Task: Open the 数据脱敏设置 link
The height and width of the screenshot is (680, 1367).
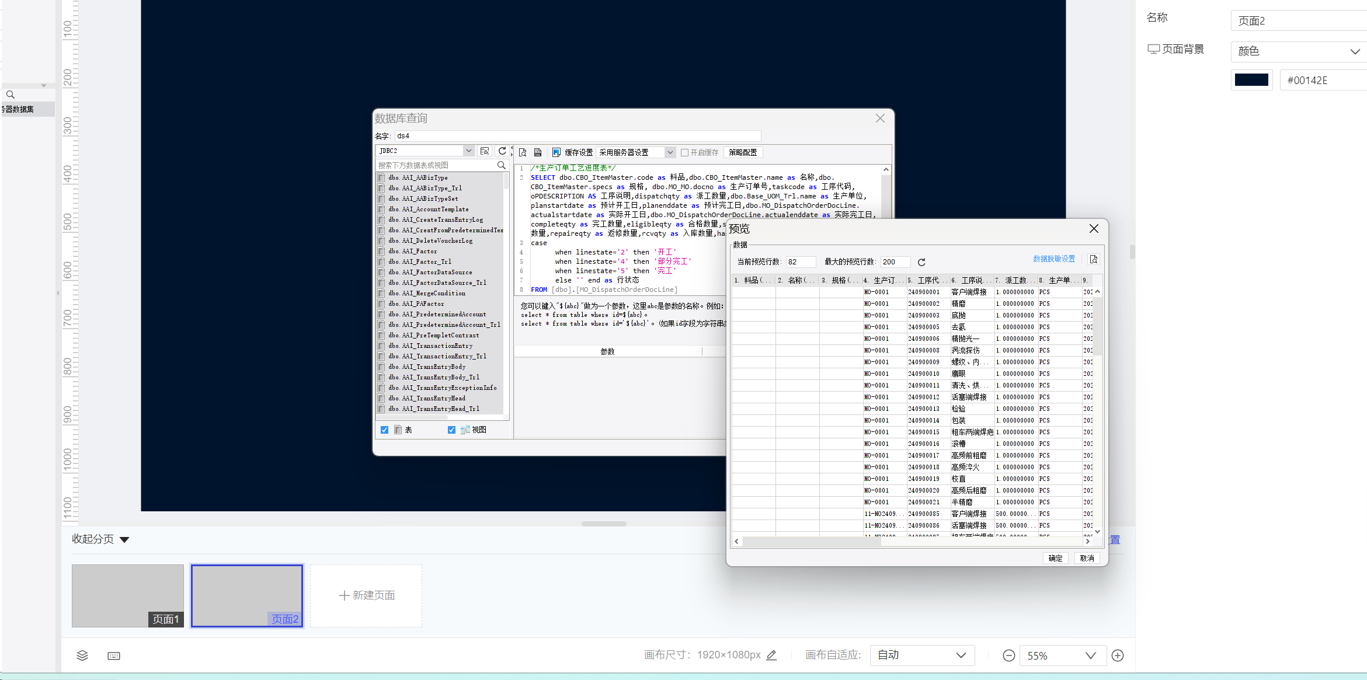Action: pyautogui.click(x=1054, y=259)
